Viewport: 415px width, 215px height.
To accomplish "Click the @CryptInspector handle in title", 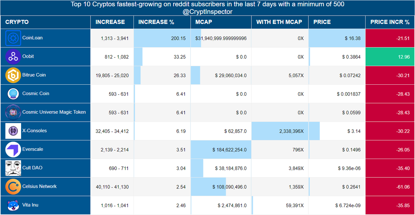I will click(207, 12).
